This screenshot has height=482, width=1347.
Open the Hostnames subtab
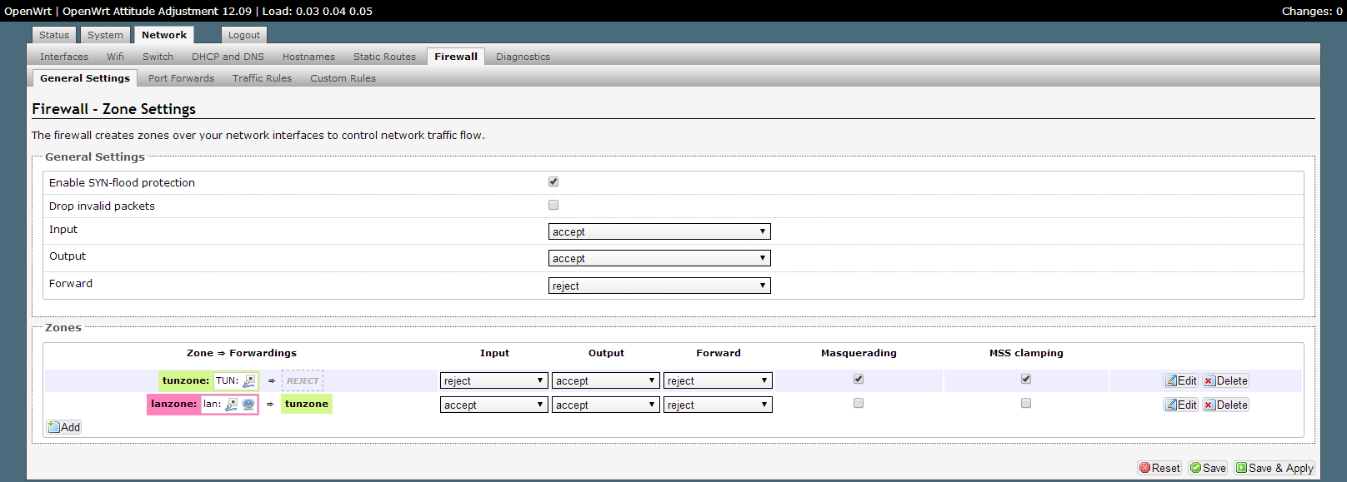(308, 57)
